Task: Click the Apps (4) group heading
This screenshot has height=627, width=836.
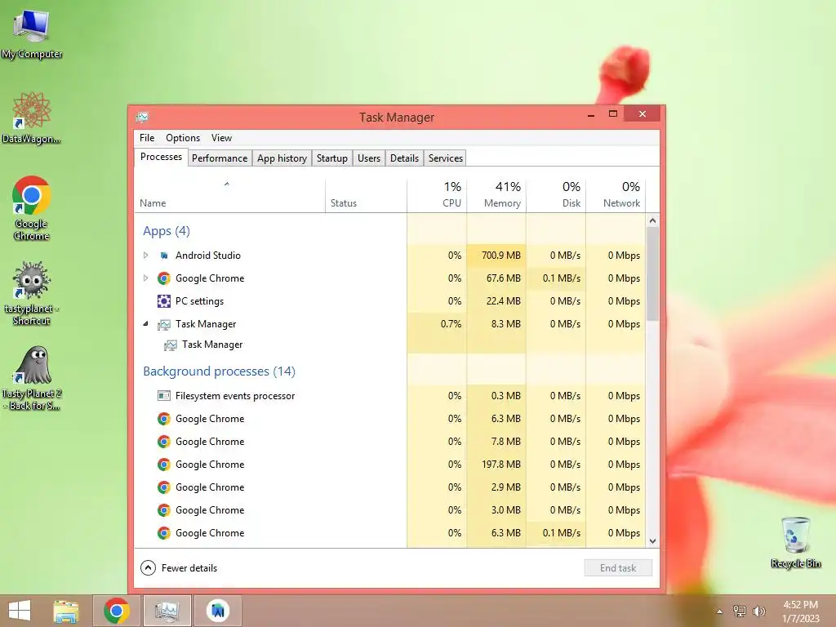Action: [167, 231]
